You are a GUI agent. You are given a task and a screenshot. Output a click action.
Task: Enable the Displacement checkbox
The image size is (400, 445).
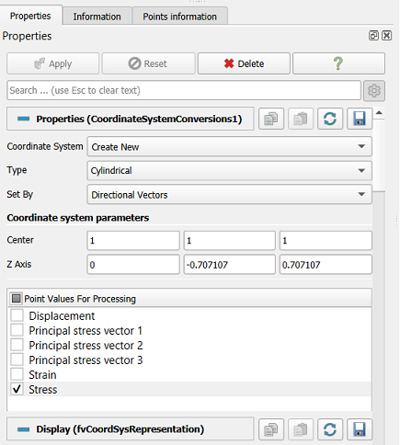17,315
